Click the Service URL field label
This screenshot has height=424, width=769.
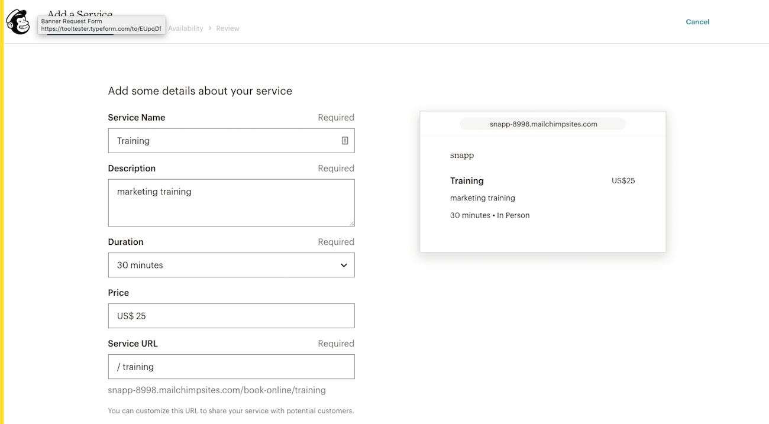click(x=133, y=344)
